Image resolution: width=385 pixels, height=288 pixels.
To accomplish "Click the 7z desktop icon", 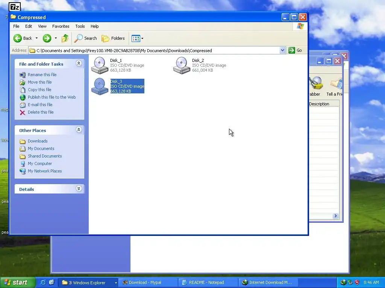I will [x=15, y=7].
